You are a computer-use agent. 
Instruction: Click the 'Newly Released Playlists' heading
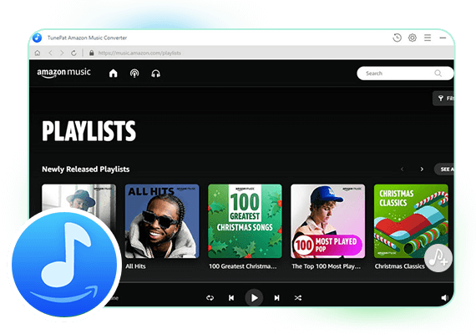tap(86, 170)
